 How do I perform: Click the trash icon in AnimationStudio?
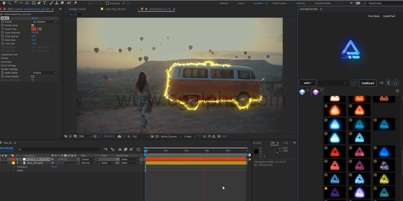pos(389,83)
